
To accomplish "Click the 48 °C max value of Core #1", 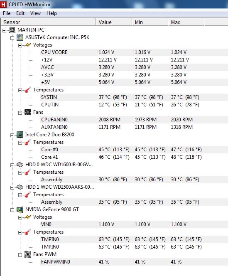I will pos(186,157).
